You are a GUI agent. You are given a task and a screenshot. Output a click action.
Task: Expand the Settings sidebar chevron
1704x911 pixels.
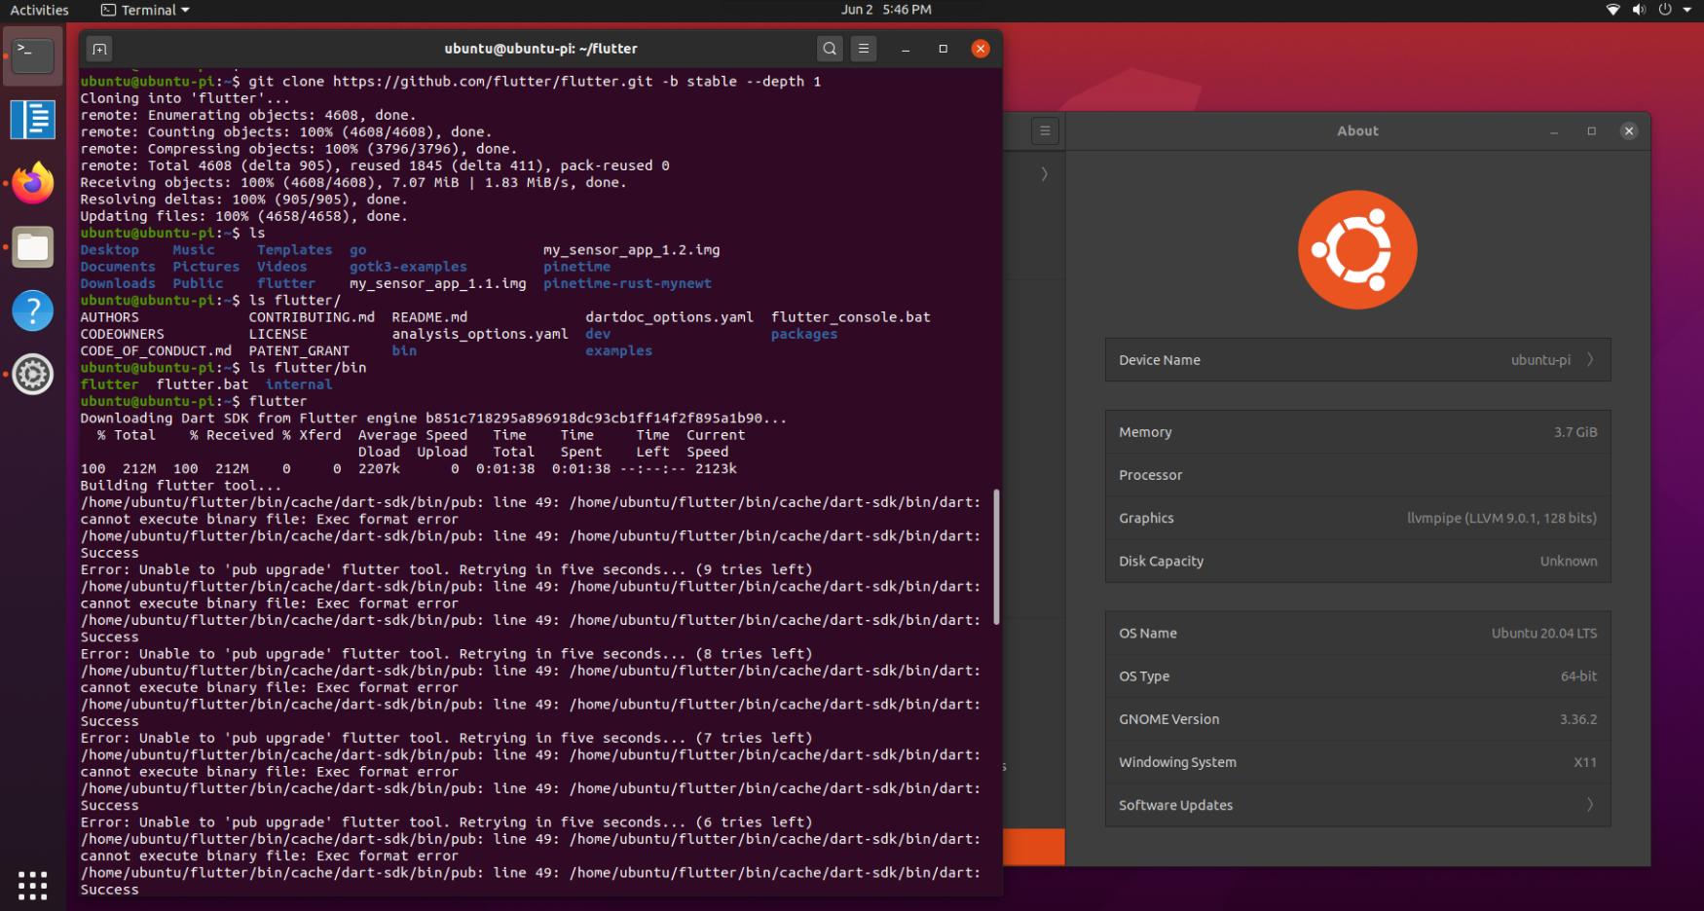[x=1044, y=174]
